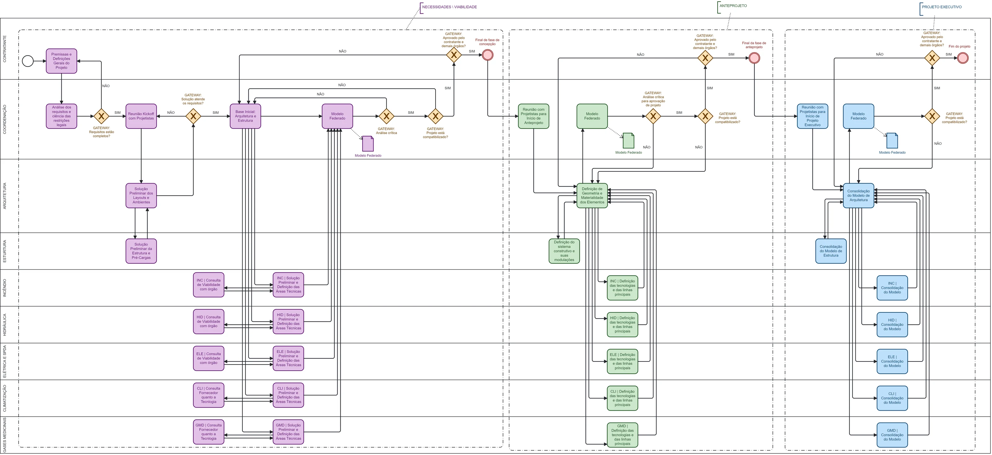The image size is (992, 455).
Task: Select the purple 'Modelo Federado' task box
Action: click(337, 116)
